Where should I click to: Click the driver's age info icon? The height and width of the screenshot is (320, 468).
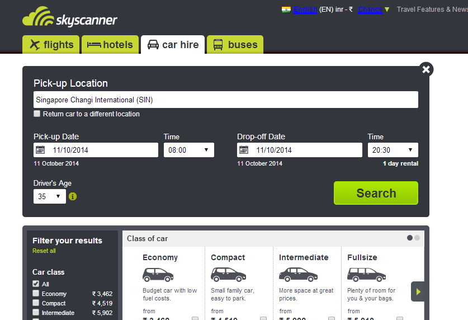(x=73, y=196)
